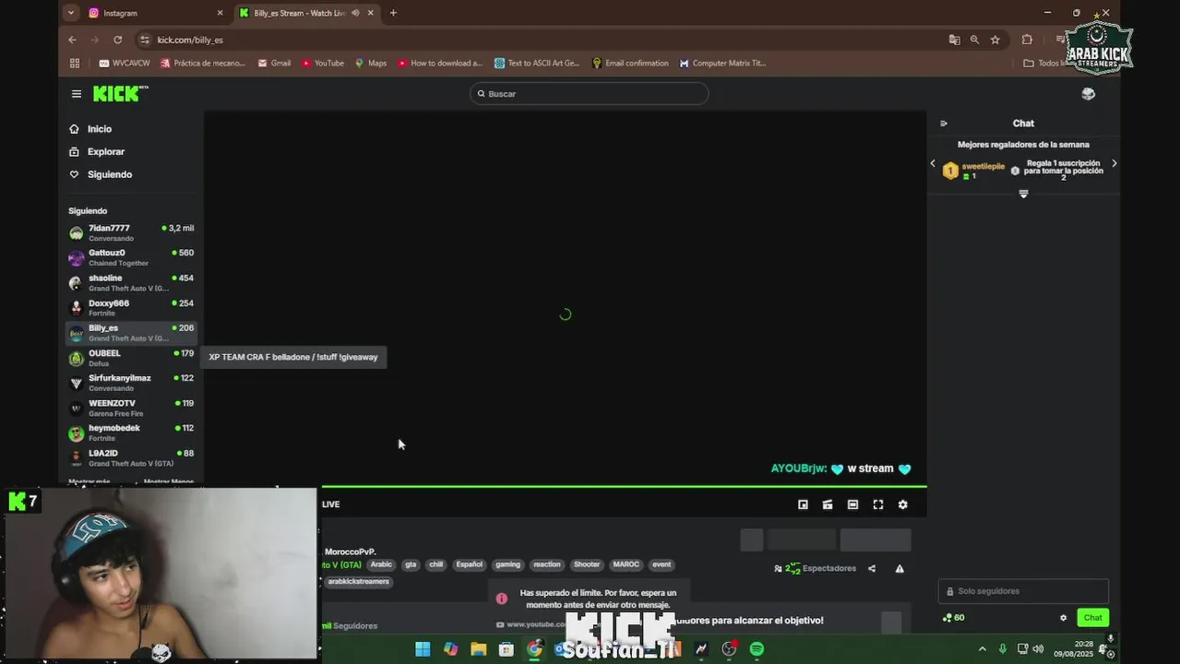Open the YouTube bookmark
The image size is (1180, 664).
[x=323, y=63]
